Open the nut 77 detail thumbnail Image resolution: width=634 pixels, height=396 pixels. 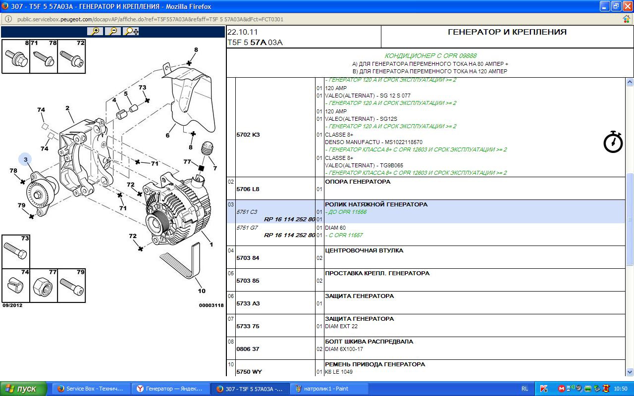click(44, 286)
